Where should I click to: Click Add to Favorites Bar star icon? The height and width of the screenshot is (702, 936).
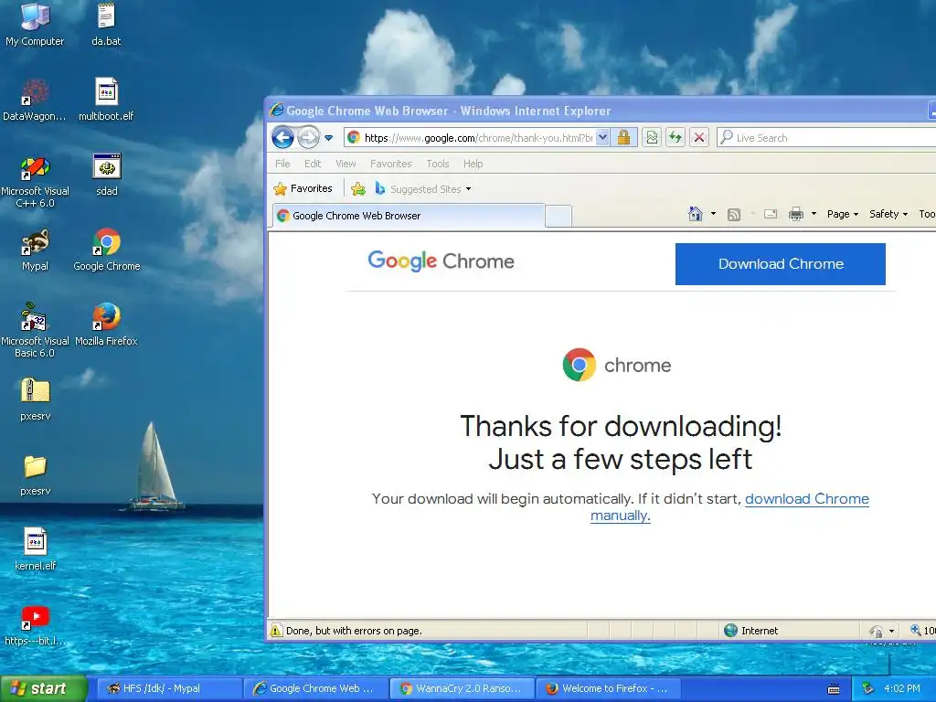coord(358,189)
